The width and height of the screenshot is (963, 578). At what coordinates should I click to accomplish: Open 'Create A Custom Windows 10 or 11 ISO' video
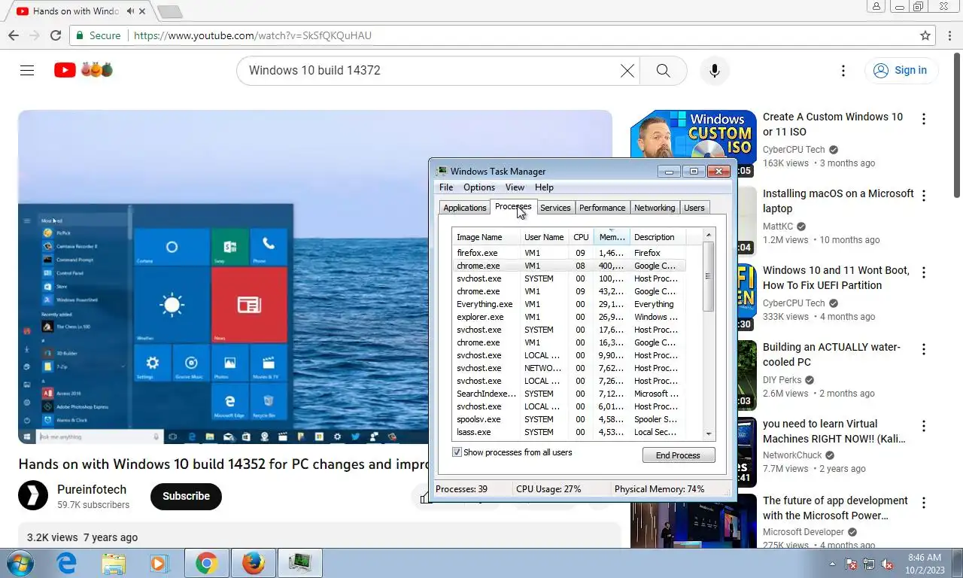pos(833,124)
